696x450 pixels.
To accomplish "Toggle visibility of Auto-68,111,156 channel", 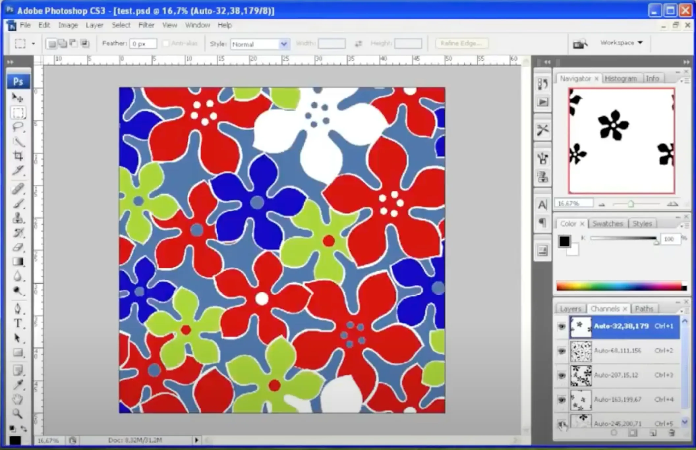I will (562, 351).
